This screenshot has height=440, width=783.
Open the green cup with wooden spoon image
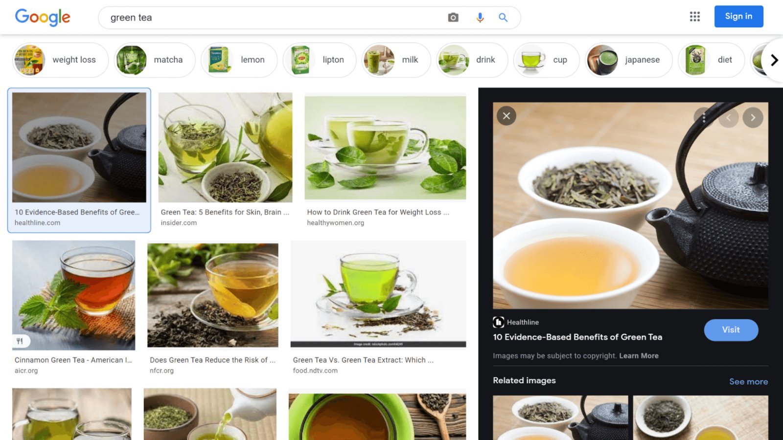tap(377, 416)
